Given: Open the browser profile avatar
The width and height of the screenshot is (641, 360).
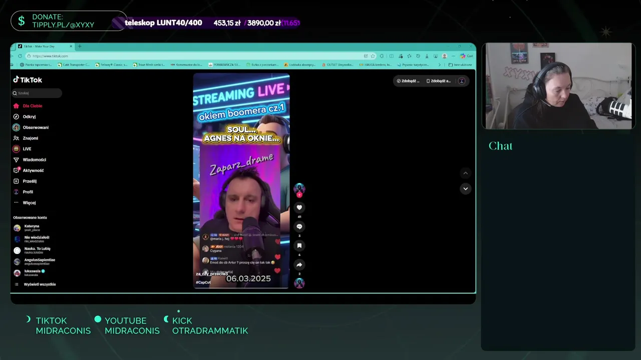Looking at the screenshot, I should pos(444,56).
